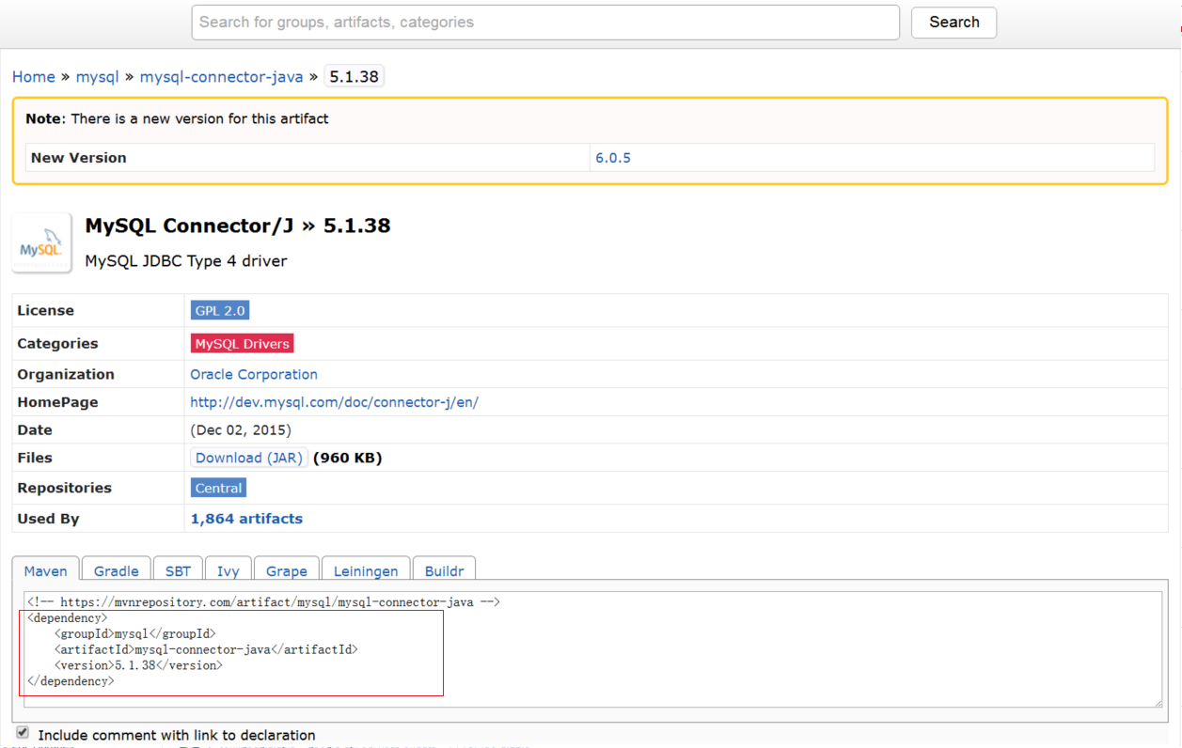
Task: Click the Organization row label
Action: [x=66, y=374]
